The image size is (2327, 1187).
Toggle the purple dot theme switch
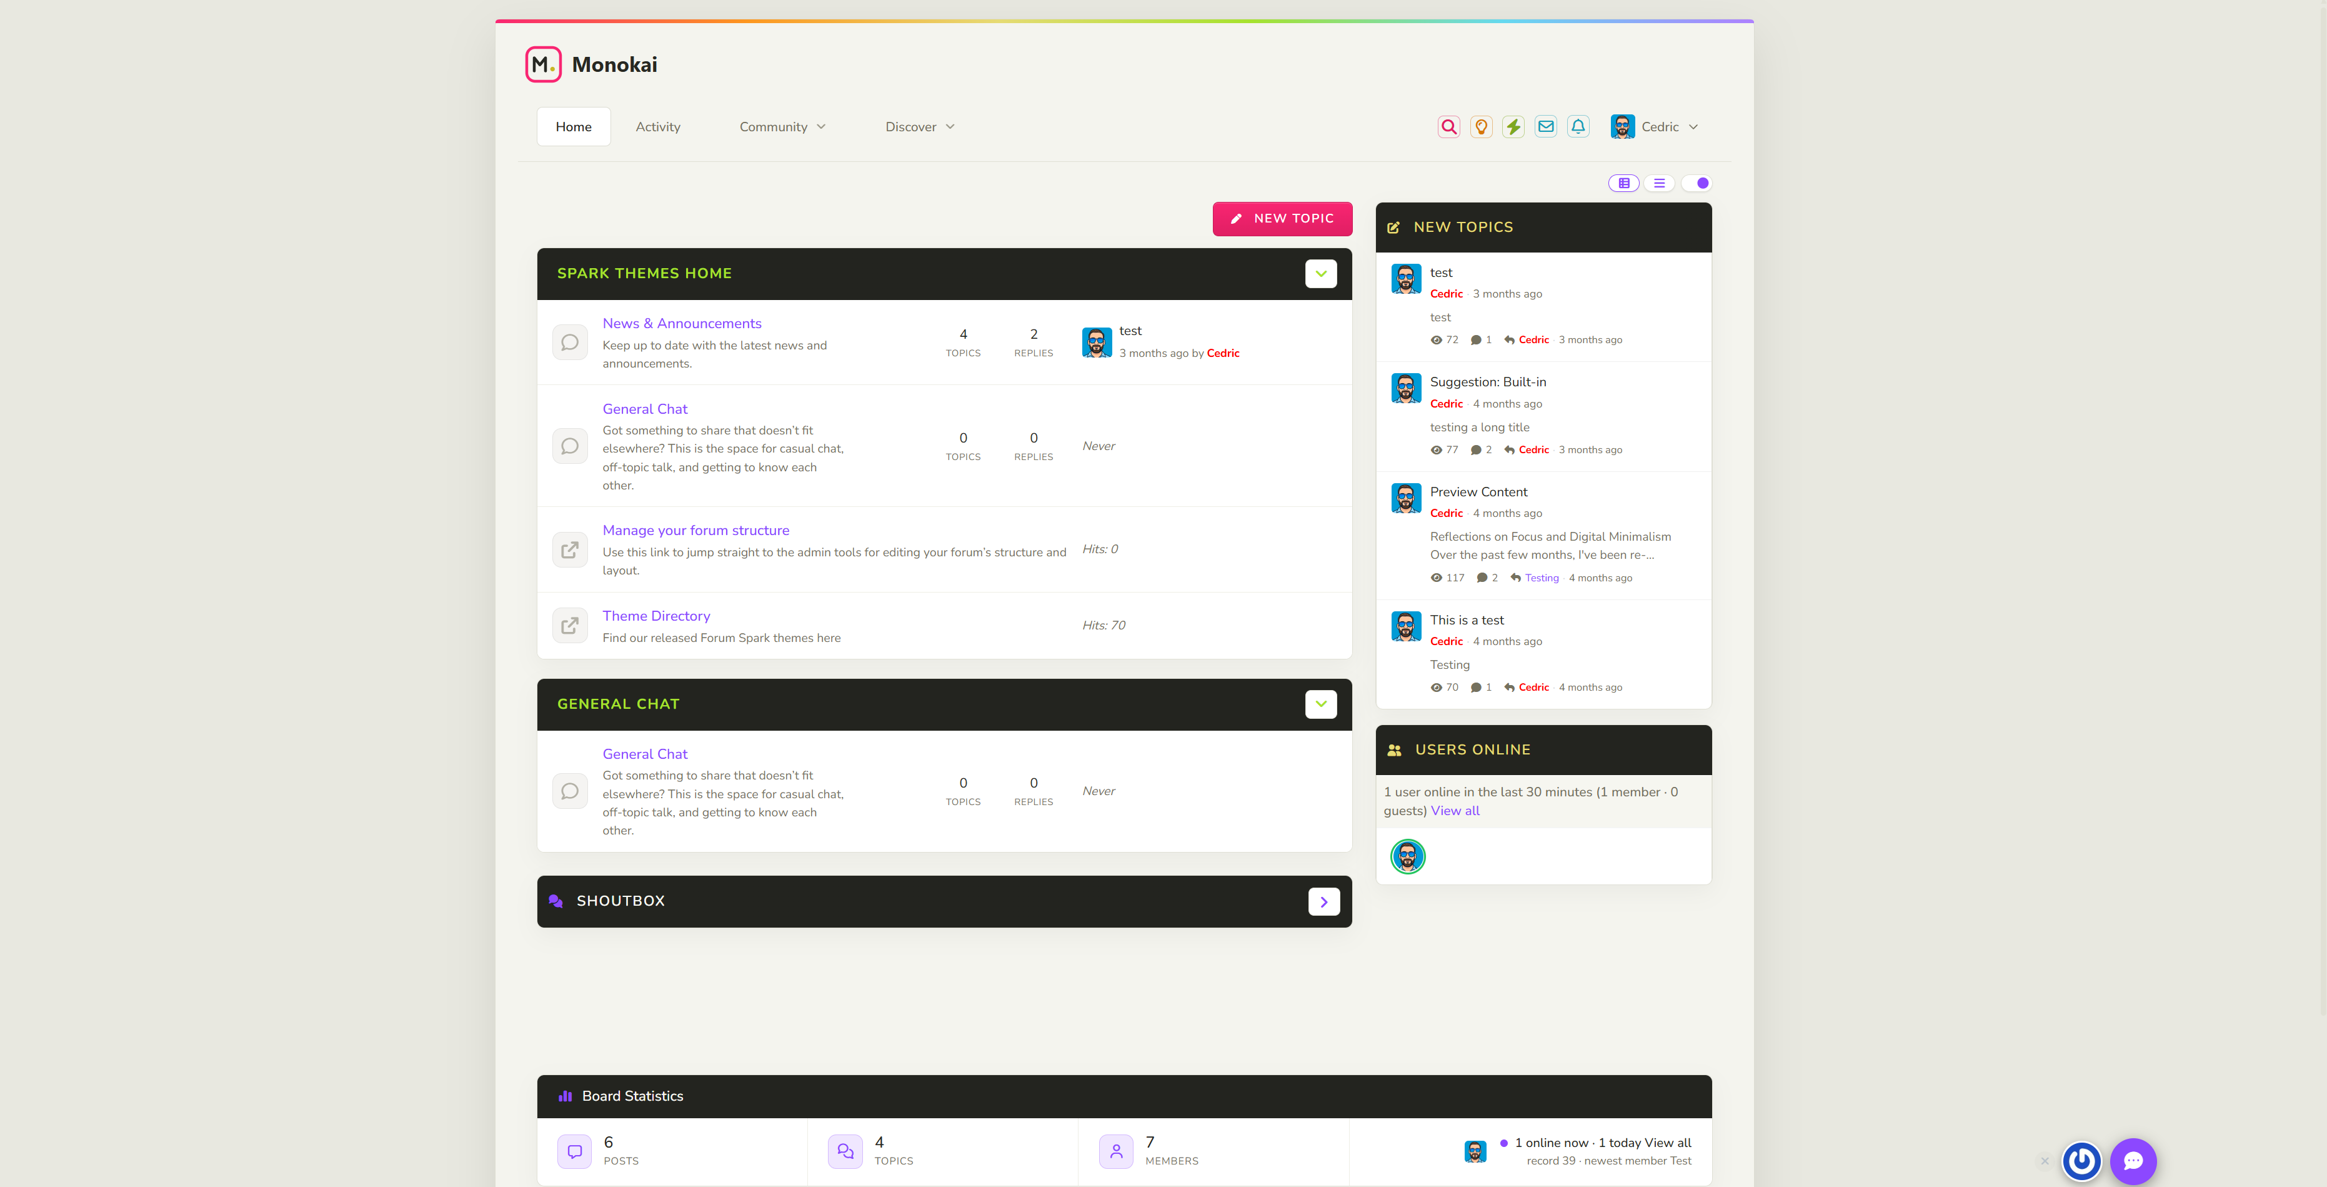tap(1697, 183)
